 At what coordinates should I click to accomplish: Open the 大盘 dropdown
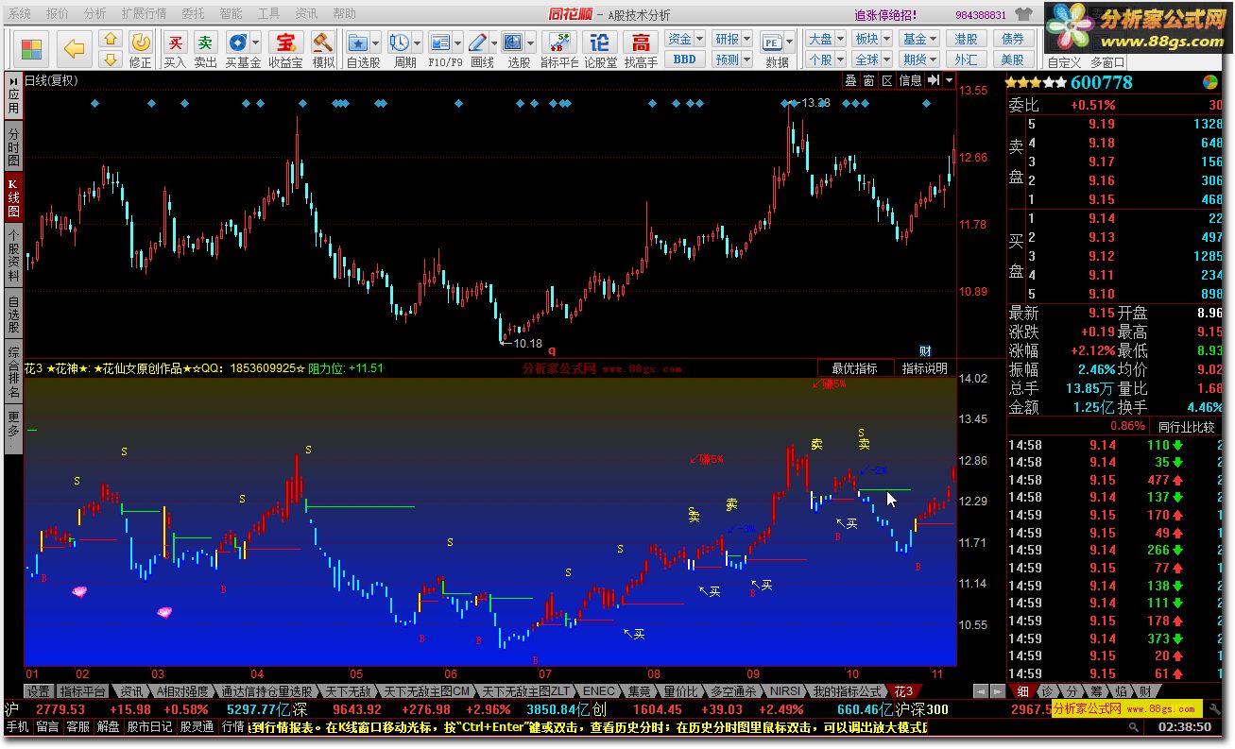click(x=825, y=39)
